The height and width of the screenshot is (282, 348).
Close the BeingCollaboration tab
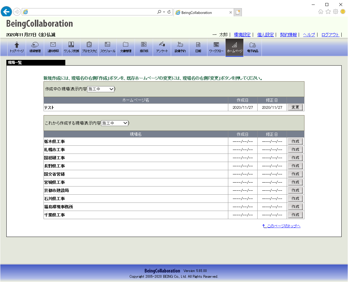pos(231,12)
